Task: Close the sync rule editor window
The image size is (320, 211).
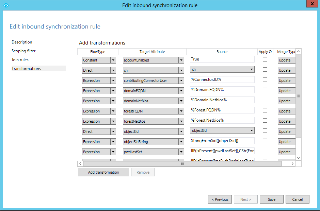Action: pos(312,4)
